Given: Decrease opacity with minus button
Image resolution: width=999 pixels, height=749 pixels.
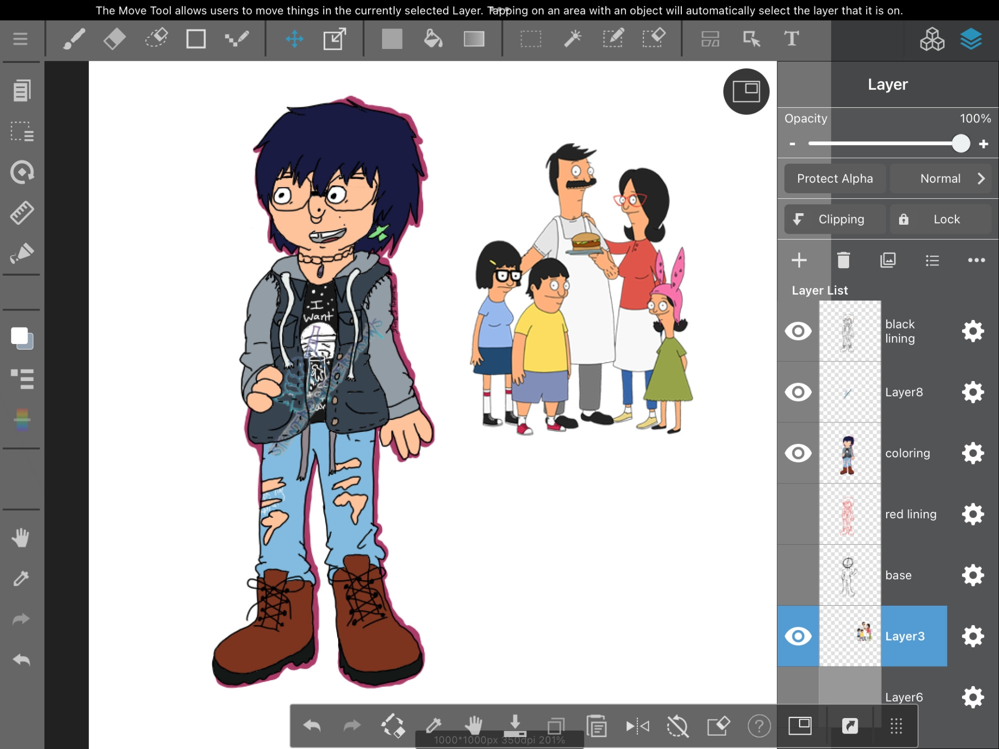Looking at the screenshot, I should 792,144.
